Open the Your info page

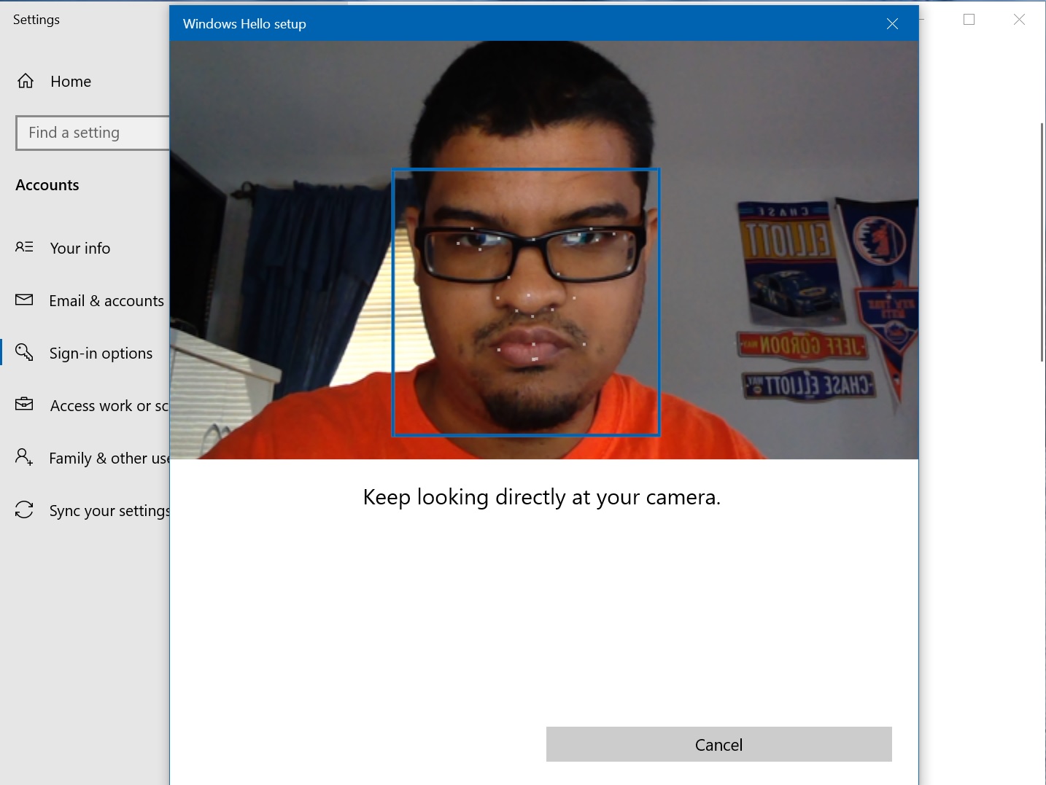pos(80,249)
